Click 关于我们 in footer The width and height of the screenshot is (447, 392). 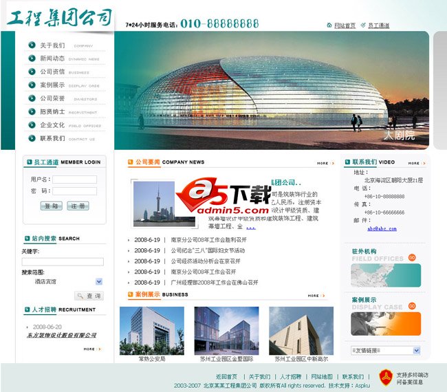pos(259,377)
